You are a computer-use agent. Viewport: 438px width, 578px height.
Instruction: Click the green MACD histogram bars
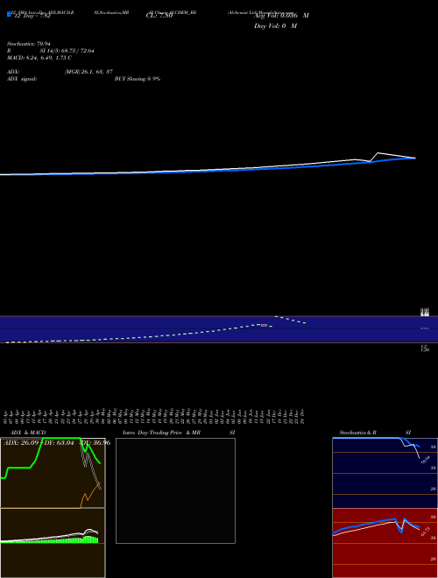tap(88, 539)
